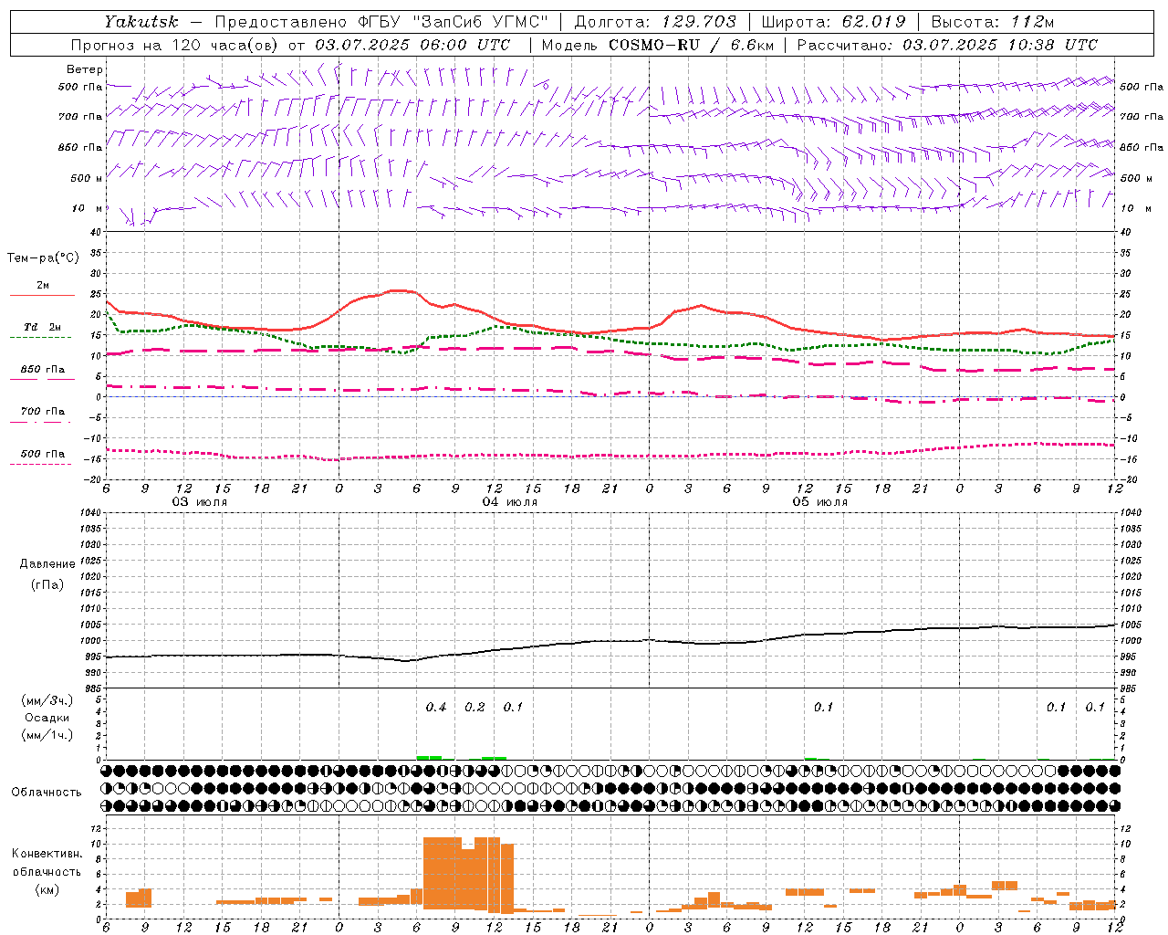Click the Td 2м dew point legend label

pyautogui.click(x=43, y=327)
